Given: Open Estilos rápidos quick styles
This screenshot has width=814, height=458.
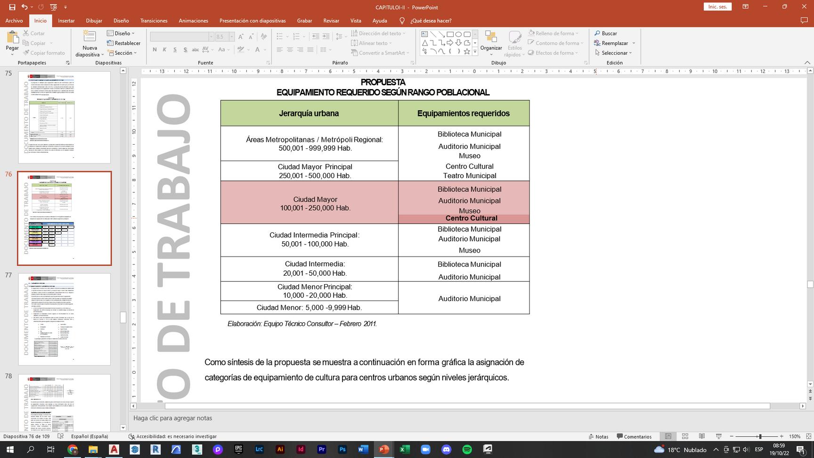Looking at the screenshot, I should pos(514,44).
